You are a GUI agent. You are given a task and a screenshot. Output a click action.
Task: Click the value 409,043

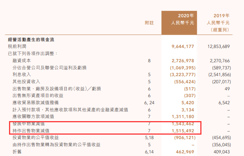pyautogui.click(x=221, y=152)
